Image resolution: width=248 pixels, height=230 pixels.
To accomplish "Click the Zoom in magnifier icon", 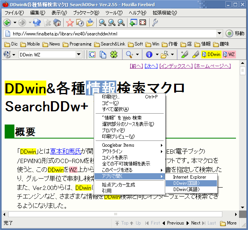I will pyautogui.click(x=121, y=23).
